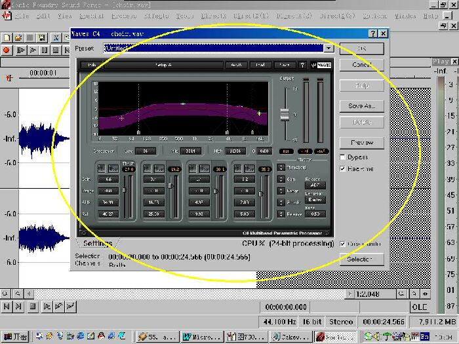Click the Release ARC mode selector
Viewport: 459px width, 344px height.
point(315,185)
